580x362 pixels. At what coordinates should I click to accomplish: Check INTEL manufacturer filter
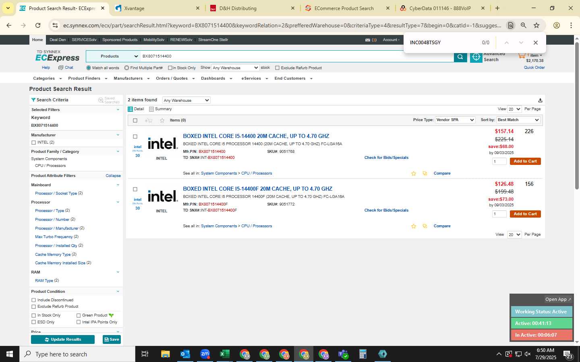33,142
